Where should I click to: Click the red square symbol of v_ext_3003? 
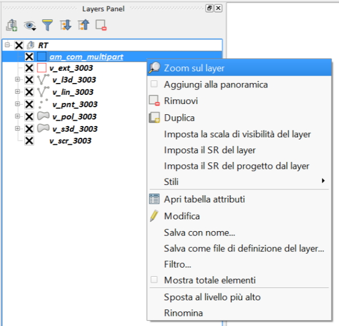pyautogui.click(x=42, y=68)
